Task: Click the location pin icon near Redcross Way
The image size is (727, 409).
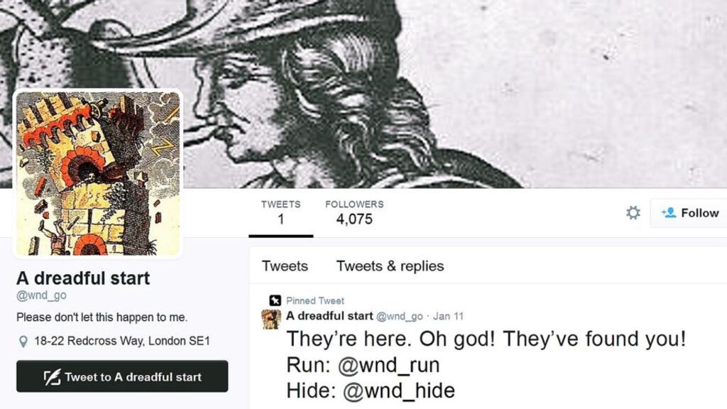Action: point(23,342)
